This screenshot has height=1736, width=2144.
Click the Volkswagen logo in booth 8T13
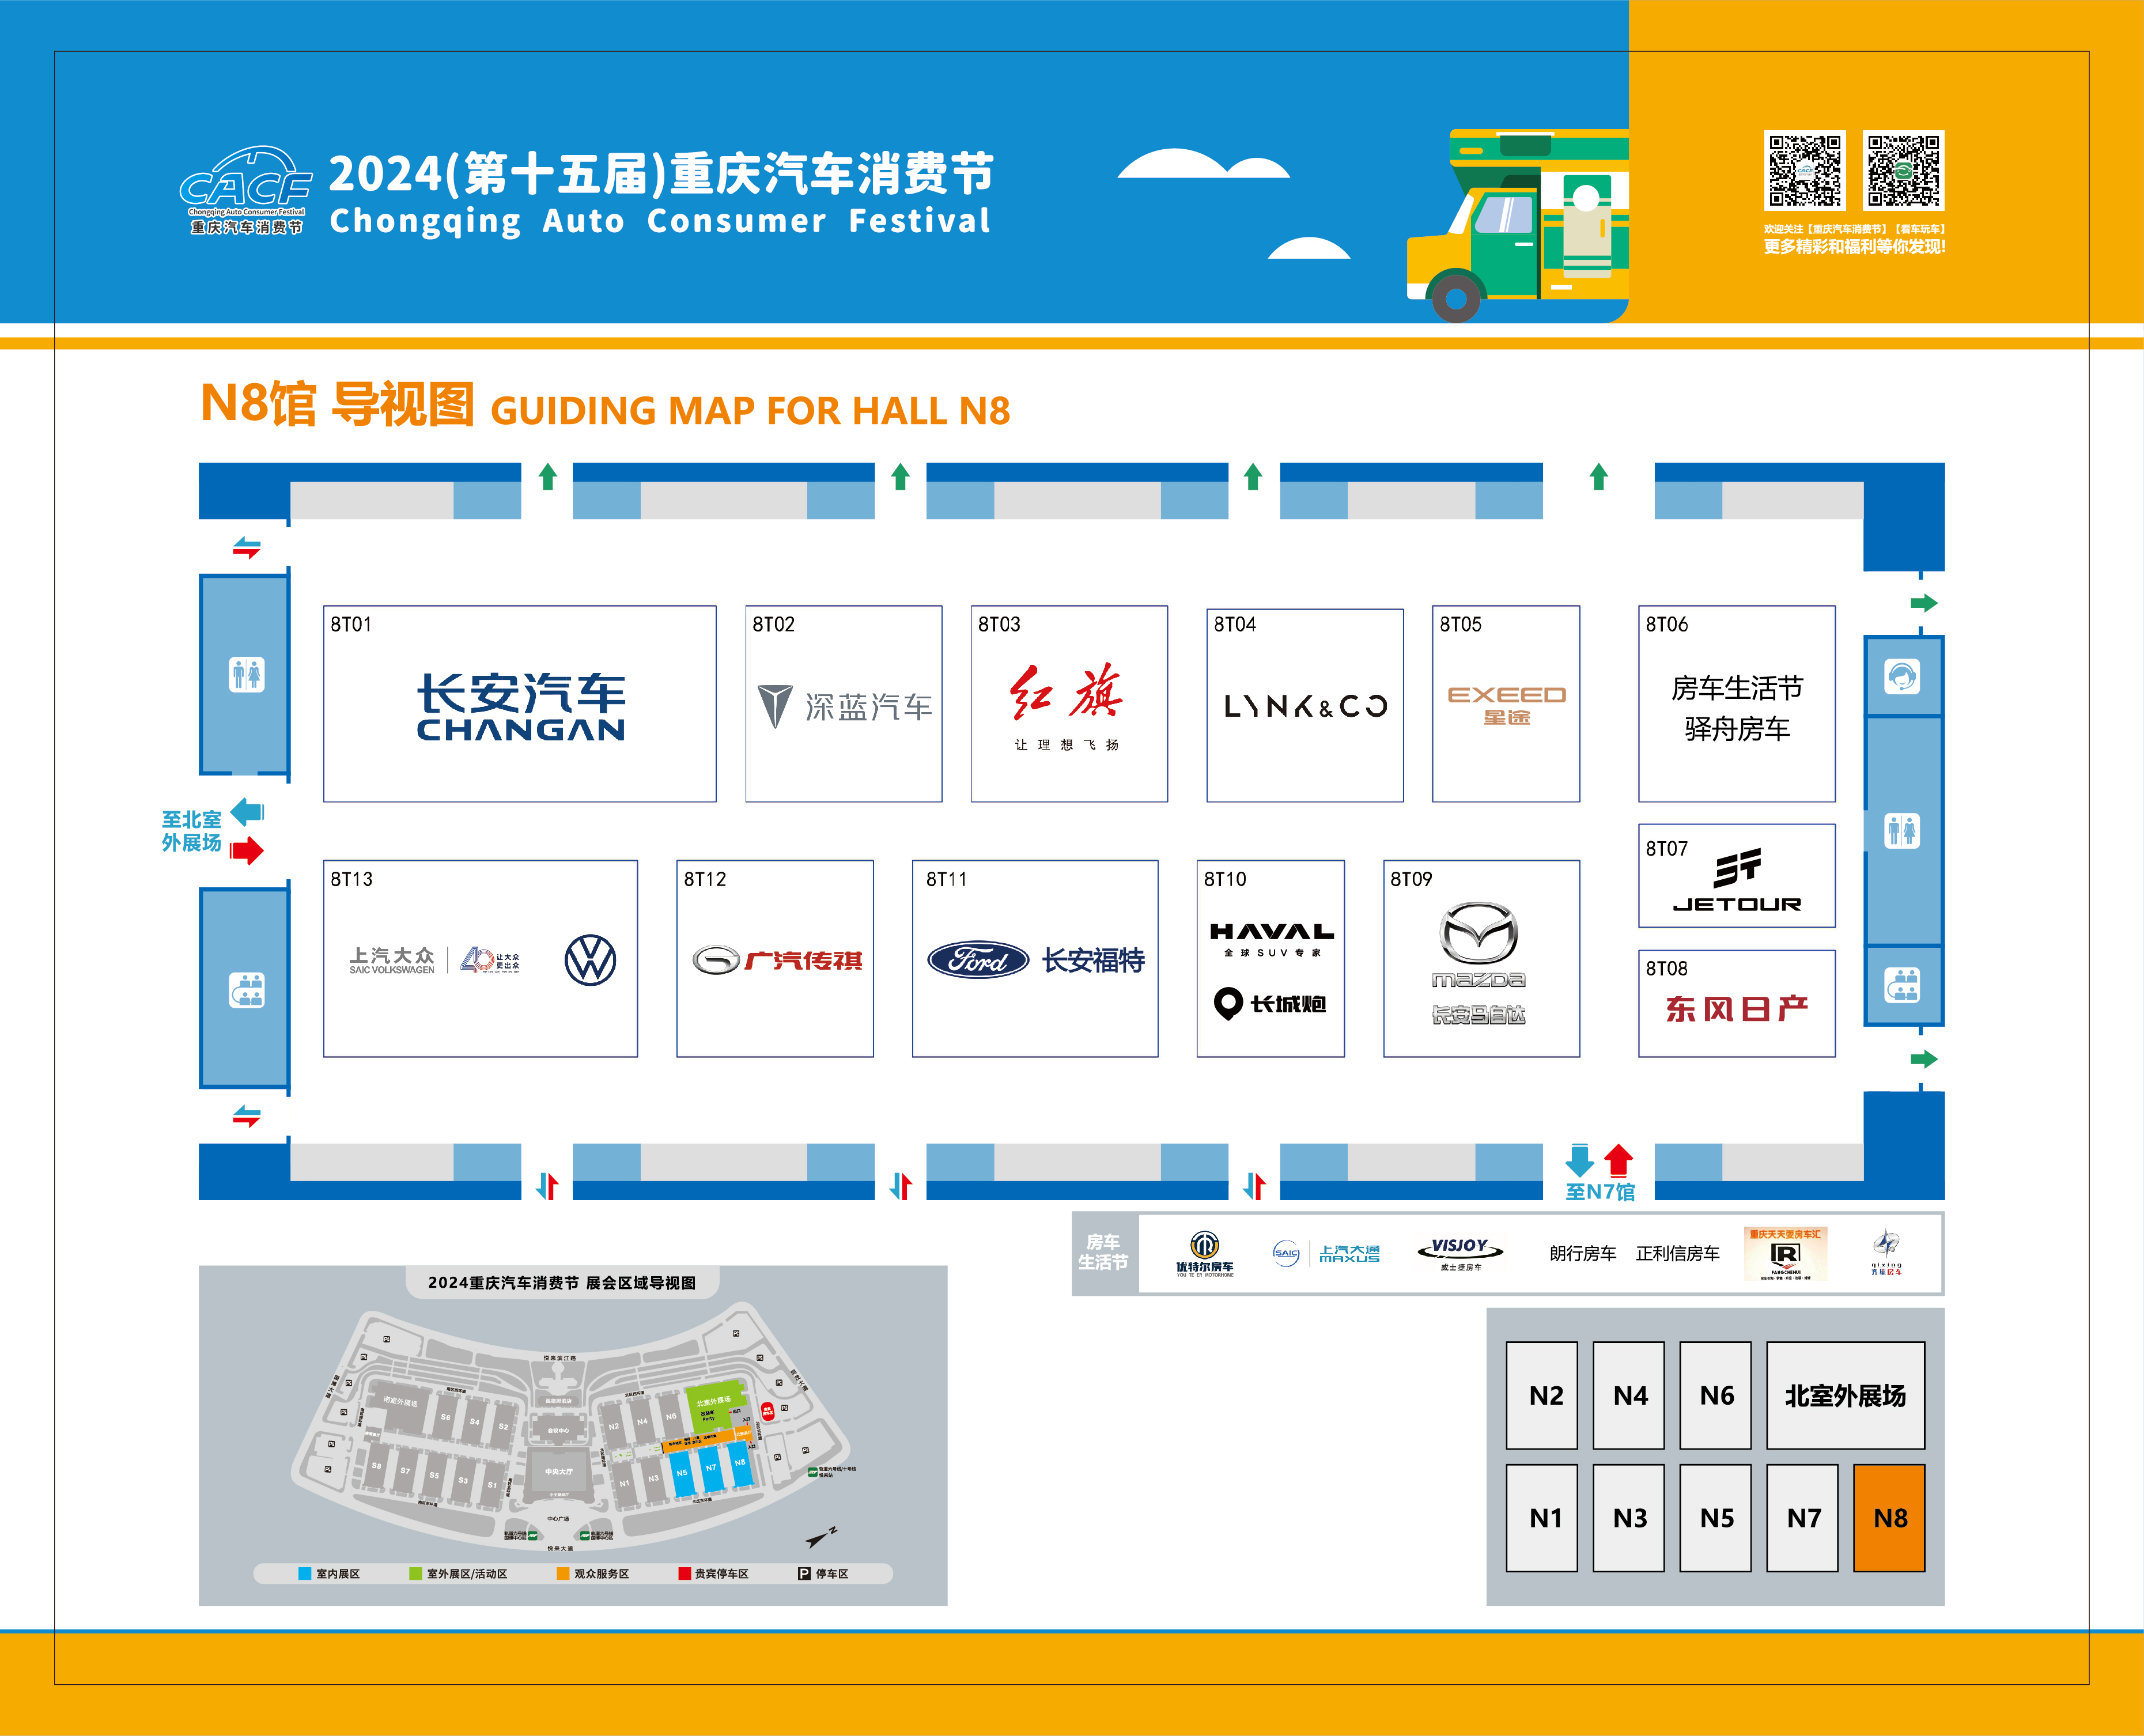click(x=590, y=960)
